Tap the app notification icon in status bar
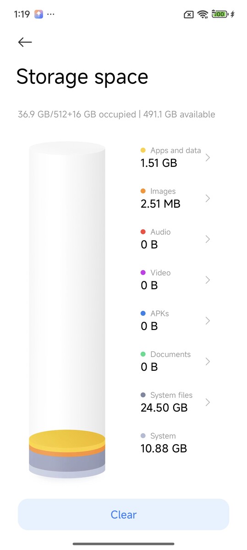Screen dimensions: 247x550 (38, 14)
